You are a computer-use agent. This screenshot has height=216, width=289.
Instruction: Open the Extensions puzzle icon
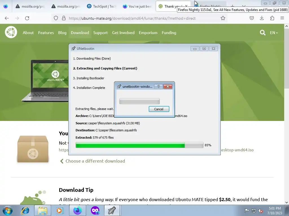click(272, 18)
